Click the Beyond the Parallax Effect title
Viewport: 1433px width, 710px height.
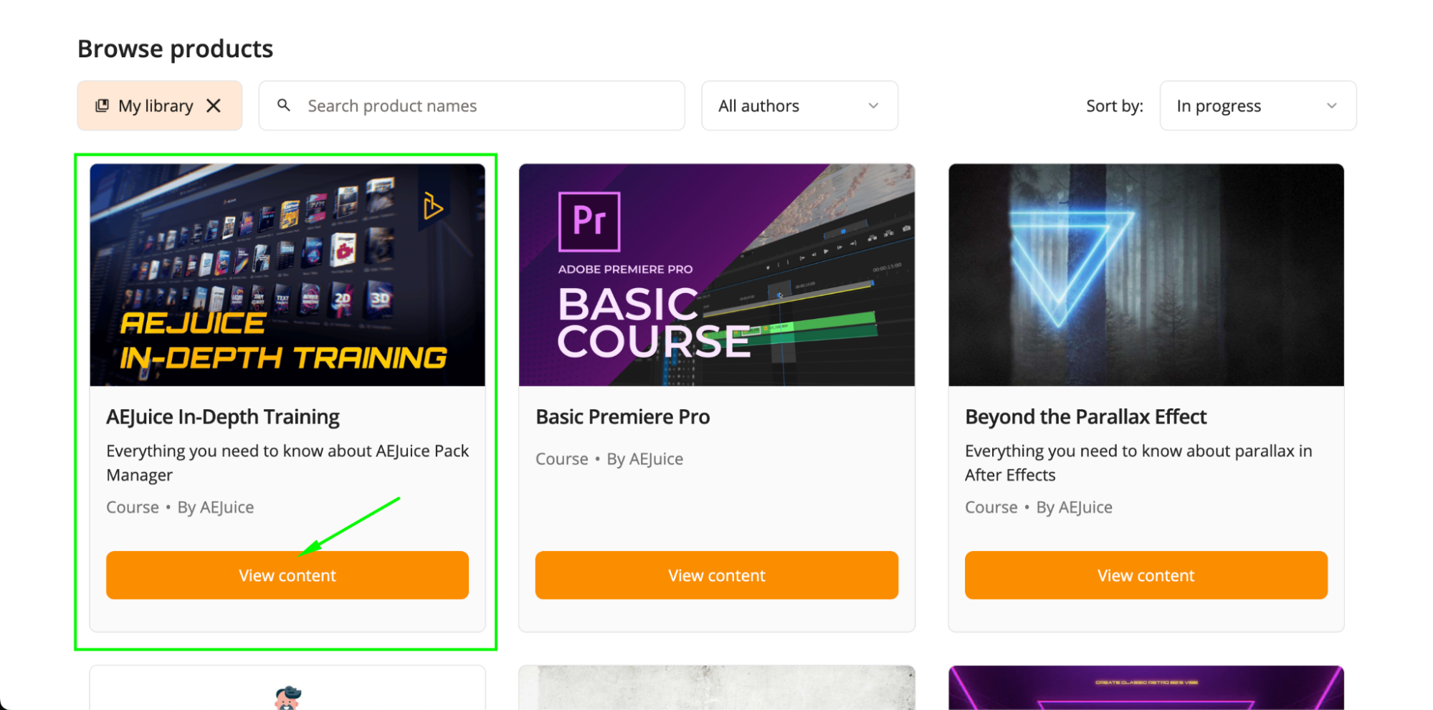click(x=1085, y=417)
